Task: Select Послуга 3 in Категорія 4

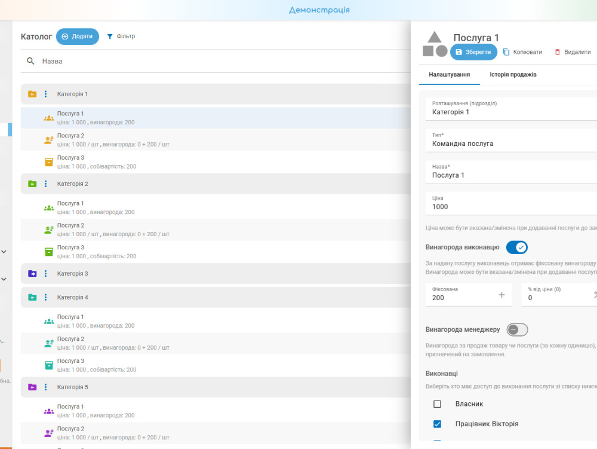Action: pyautogui.click(x=216, y=365)
